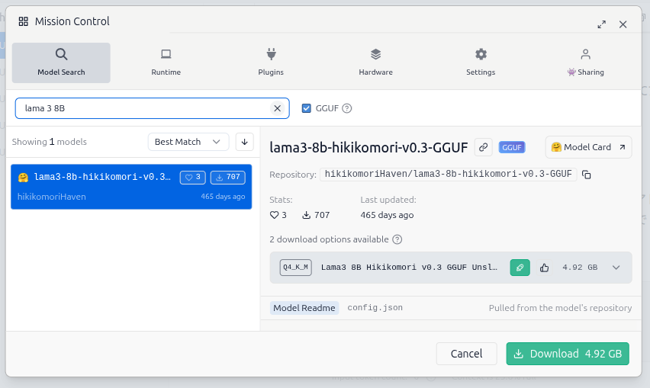Go to the Settings tab
This screenshot has height=388, width=650.
tap(481, 63)
